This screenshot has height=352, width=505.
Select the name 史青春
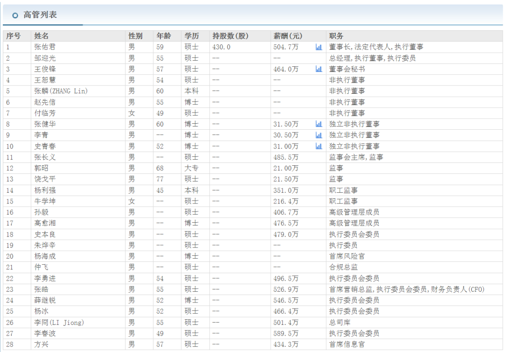tap(45, 146)
